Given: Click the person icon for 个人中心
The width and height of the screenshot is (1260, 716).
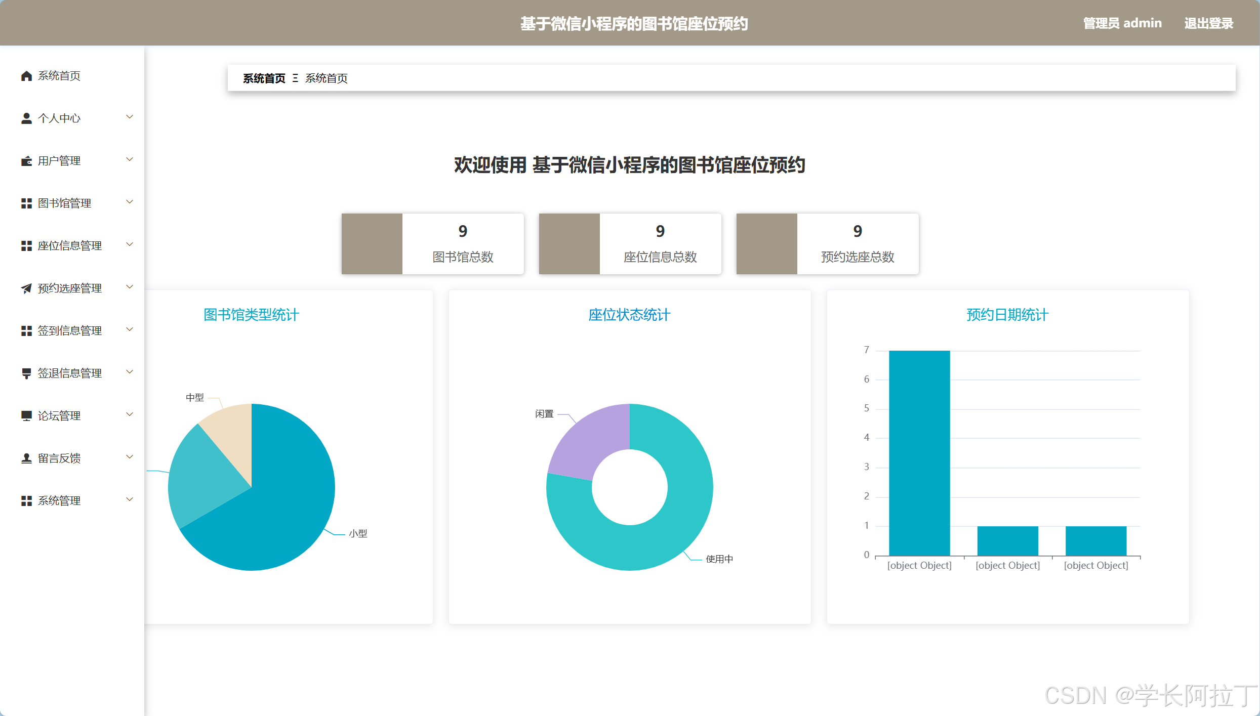Looking at the screenshot, I should point(26,118).
